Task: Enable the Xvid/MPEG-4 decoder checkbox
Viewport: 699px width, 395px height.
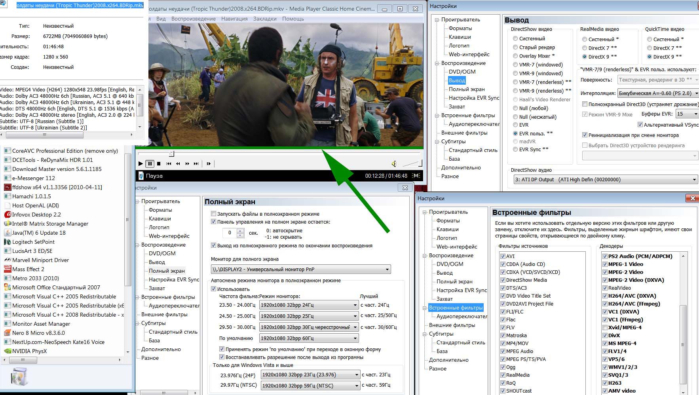Action: point(605,327)
